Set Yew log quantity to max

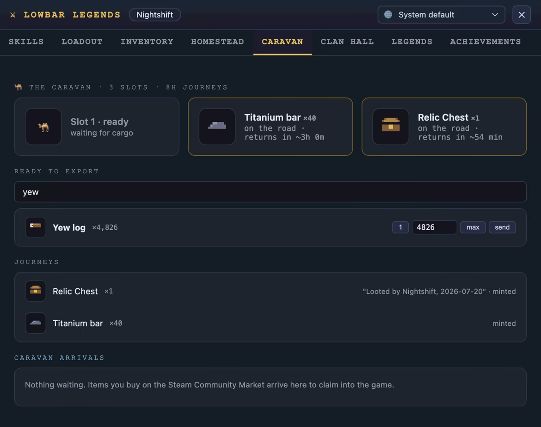click(x=473, y=227)
